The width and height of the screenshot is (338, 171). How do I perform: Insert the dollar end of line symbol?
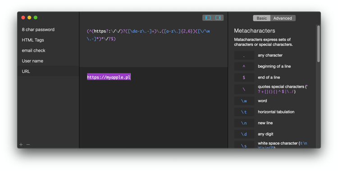(244, 78)
